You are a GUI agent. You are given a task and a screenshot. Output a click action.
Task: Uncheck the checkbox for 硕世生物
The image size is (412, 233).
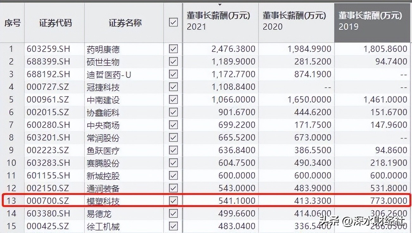click(x=173, y=61)
